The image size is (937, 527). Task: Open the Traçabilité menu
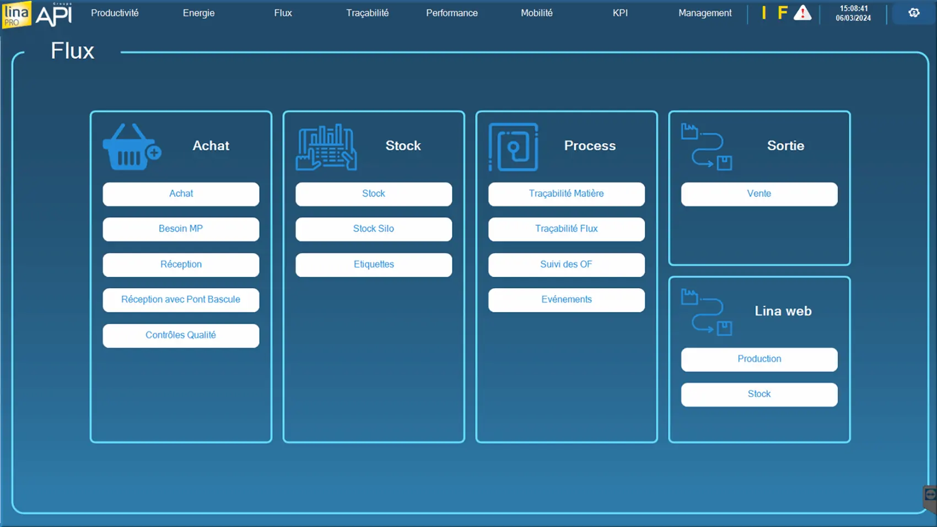click(367, 13)
